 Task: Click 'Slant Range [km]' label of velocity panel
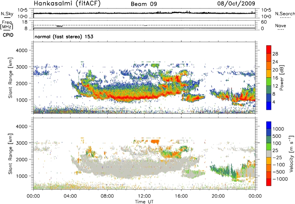[x=10, y=154]
